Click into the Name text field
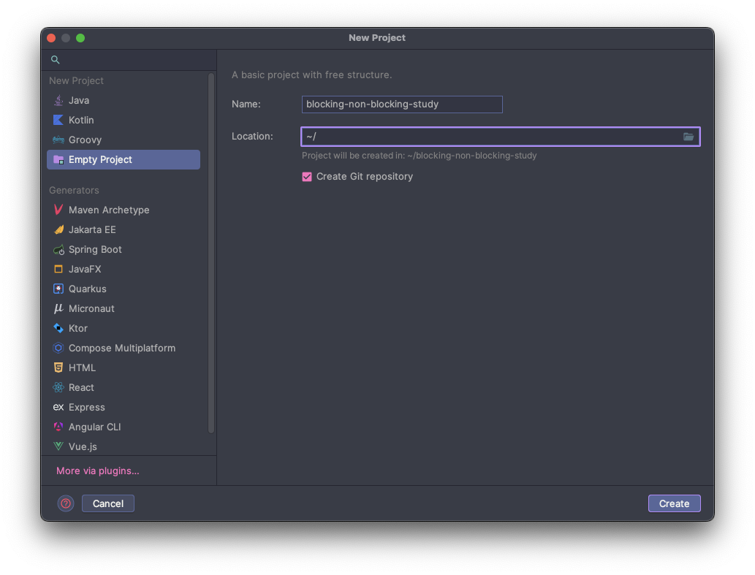 coord(402,104)
